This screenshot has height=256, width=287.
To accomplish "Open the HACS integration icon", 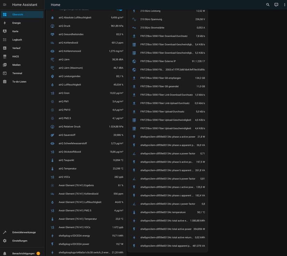I will click(5, 56).
